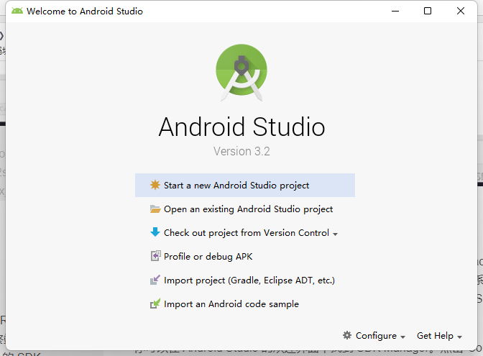Choose Profile or debug APK
This screenshot has height=356, width=483.
(245, 257)
